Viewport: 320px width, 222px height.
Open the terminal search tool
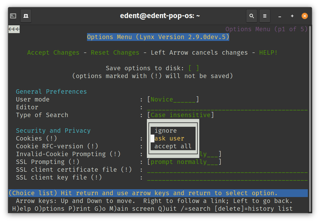[x=251, y=16]
